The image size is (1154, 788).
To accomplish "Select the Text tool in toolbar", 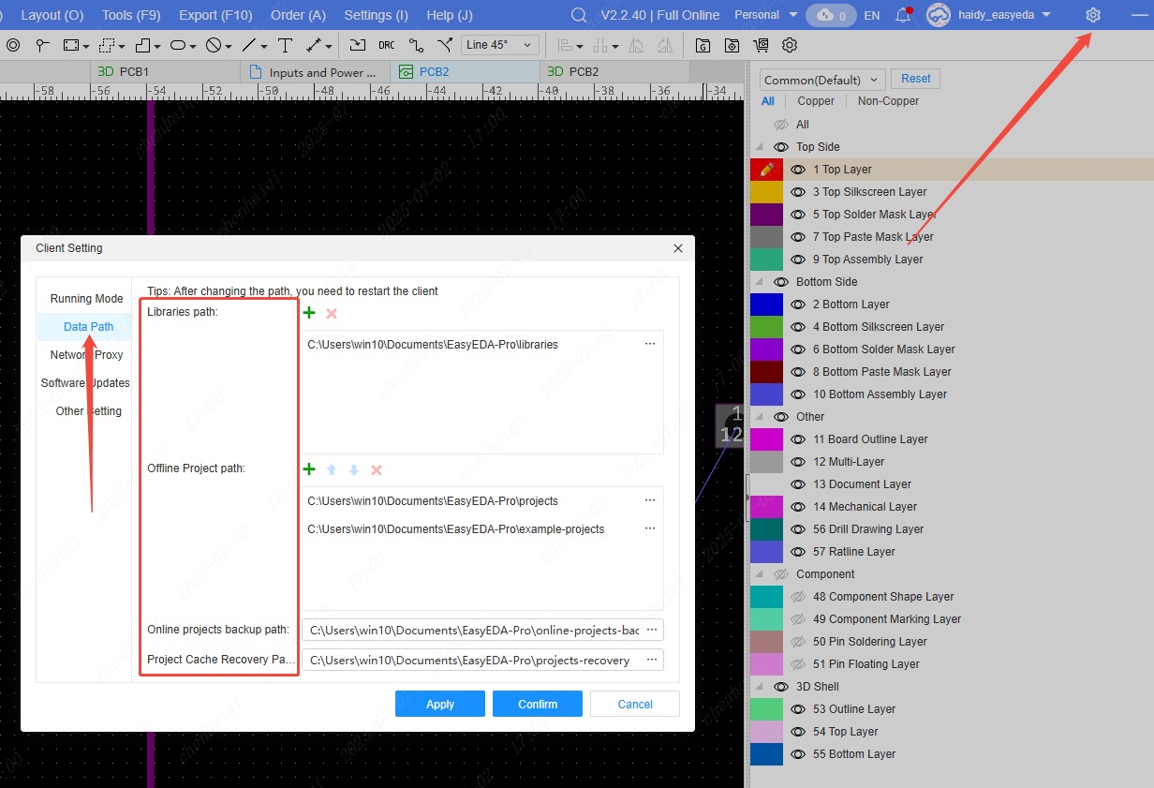I will [x=286, y=45].
